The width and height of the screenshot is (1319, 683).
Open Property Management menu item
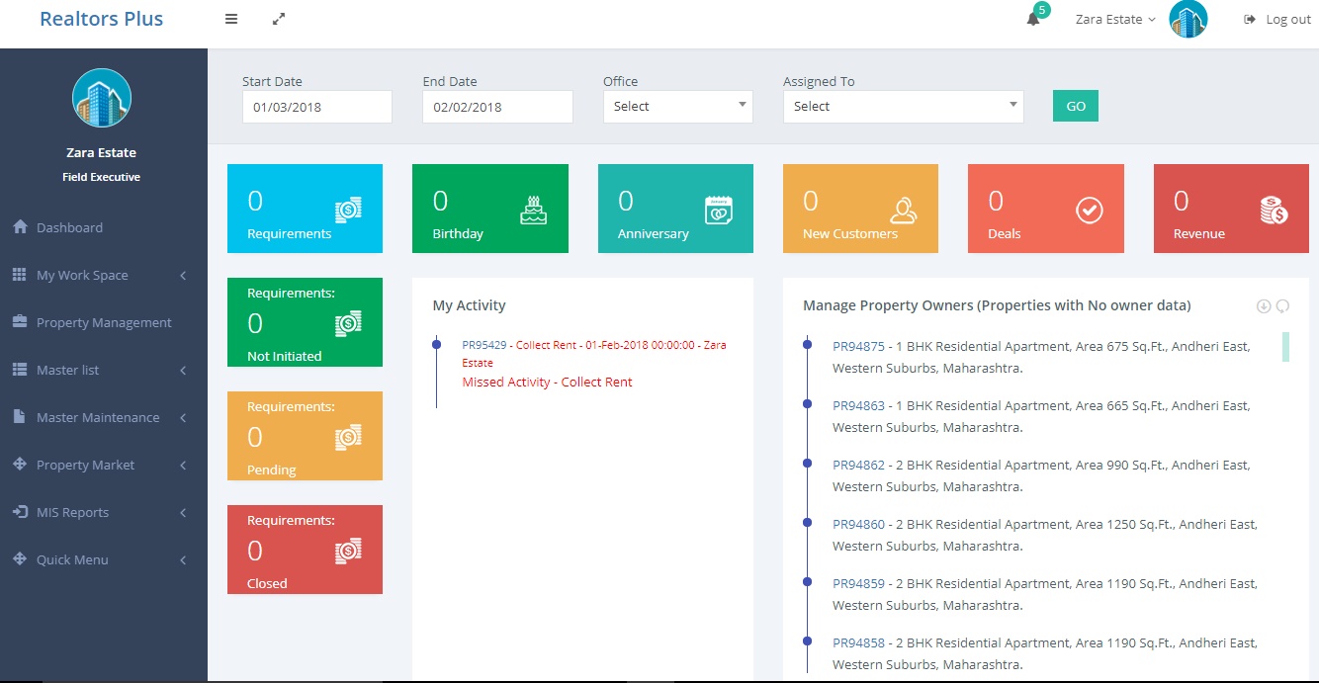104,322
